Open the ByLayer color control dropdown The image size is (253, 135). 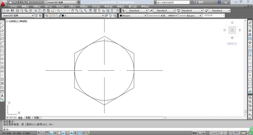[x=145, y=16]
